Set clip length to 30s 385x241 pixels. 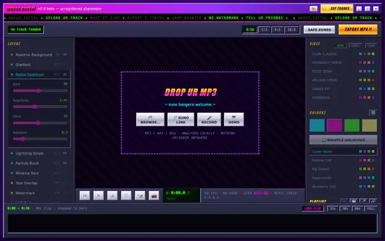coord(345,208)
